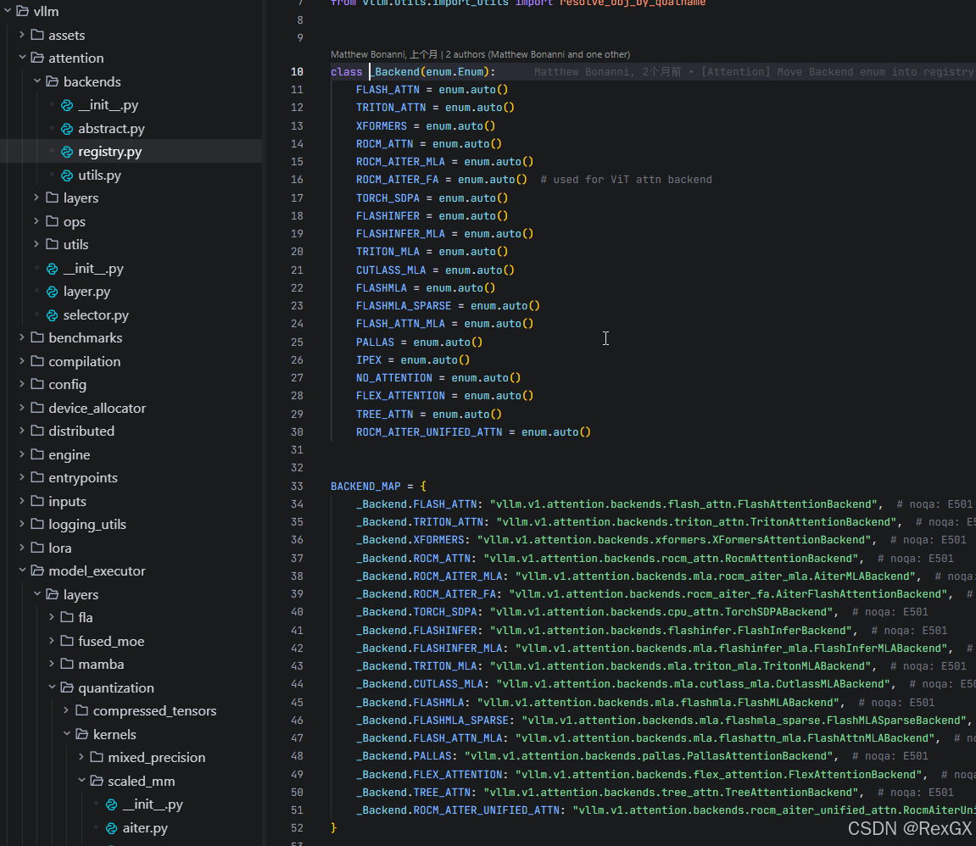Click the folder icon beside assets
This screenshot has width=976, height=846.
coord(37,35)
